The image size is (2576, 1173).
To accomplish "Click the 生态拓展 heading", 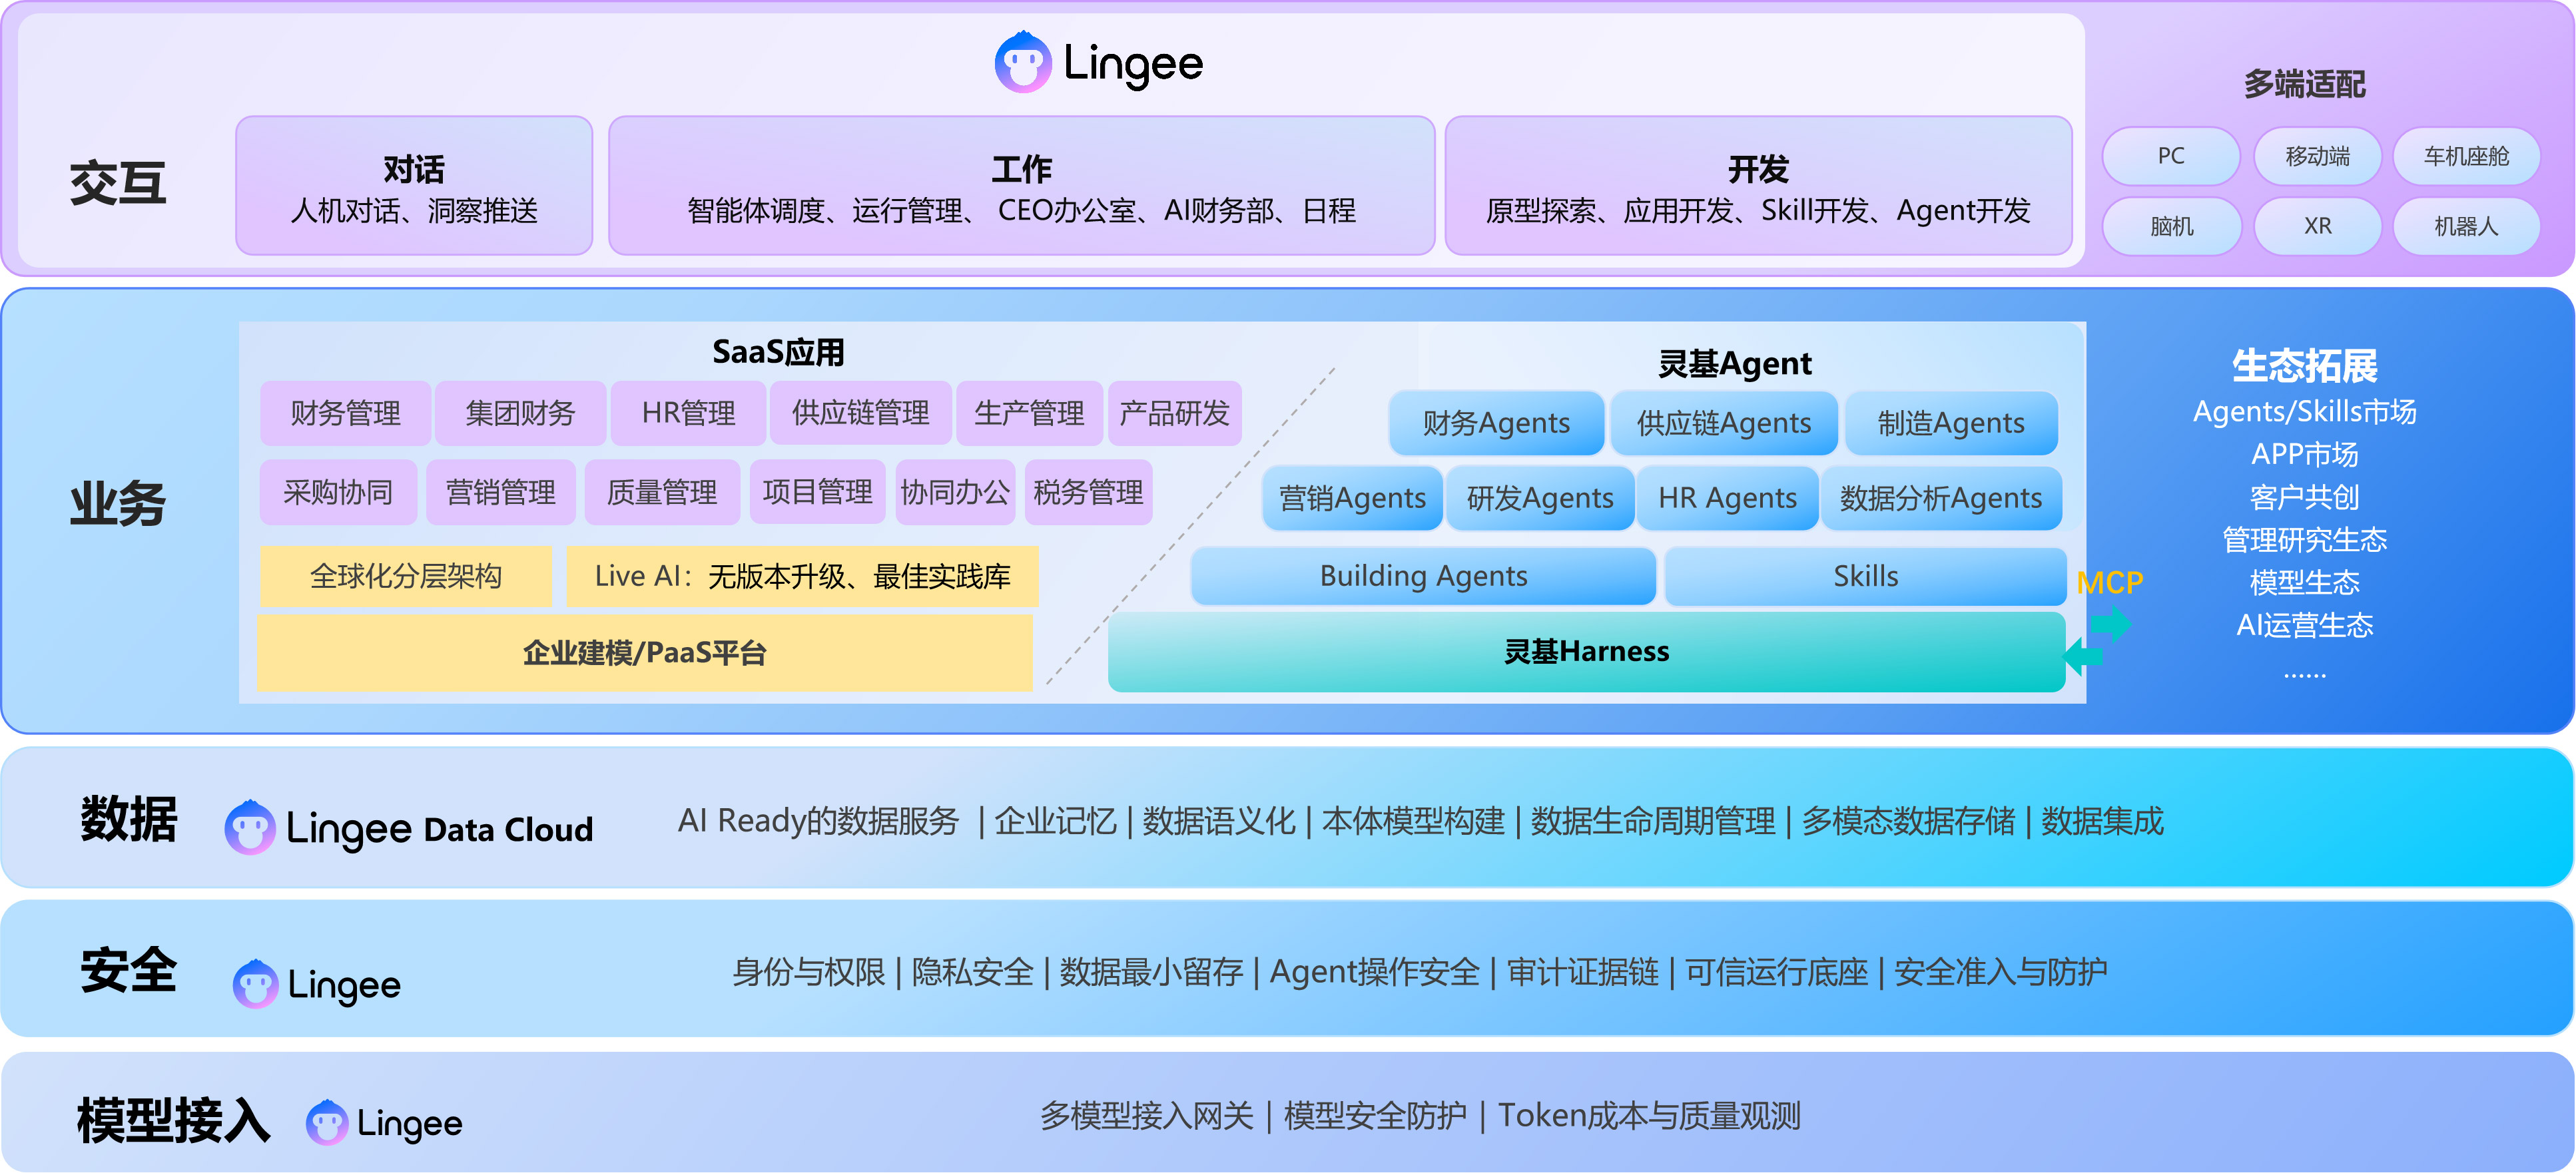I will [2304, 366].
